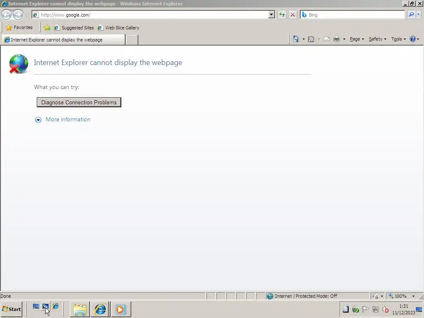Open the Favorites center button
The width and height of the screenshot is (424, 318).
[19, 27]
